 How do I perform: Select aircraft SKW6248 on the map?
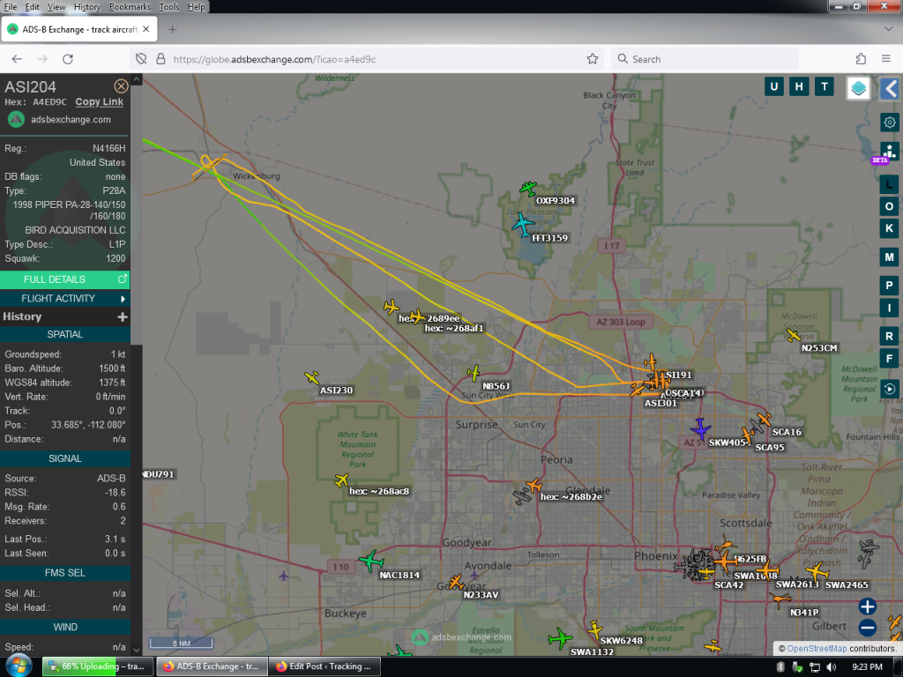coord(595,629)
